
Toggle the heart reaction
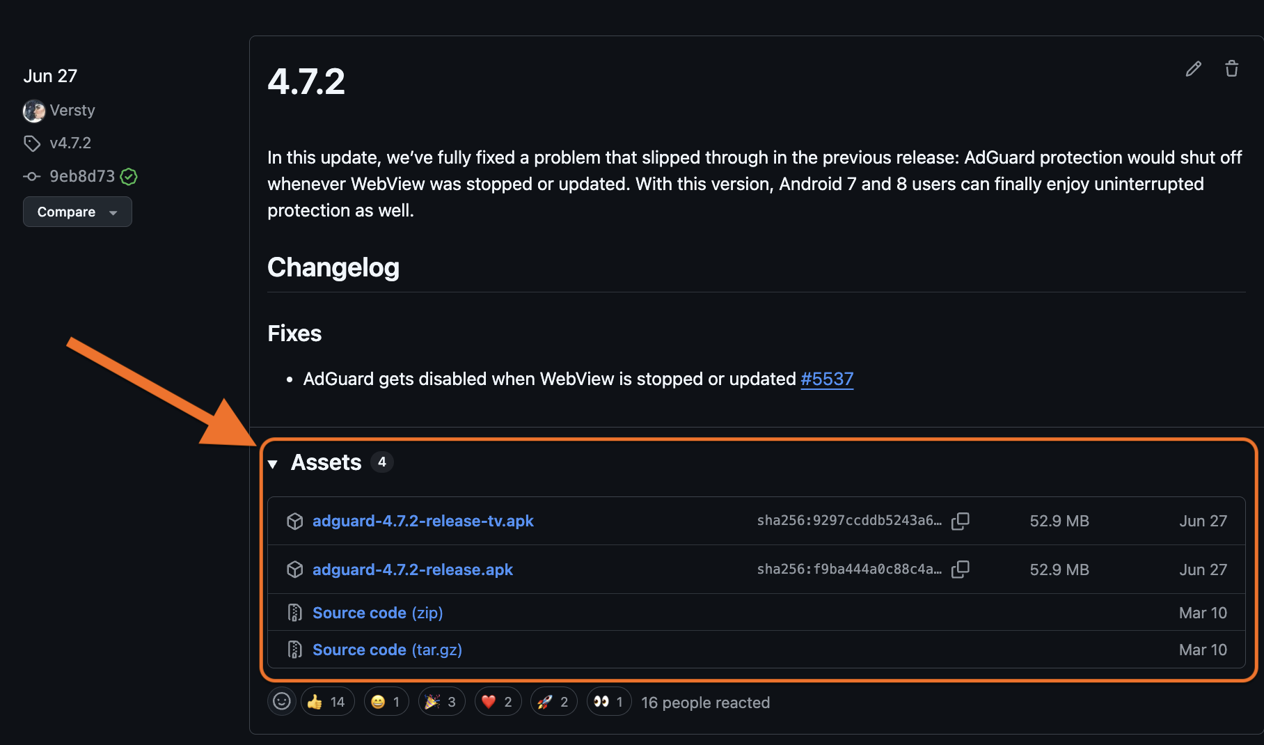pyautogui.click(x=498, y=702)
